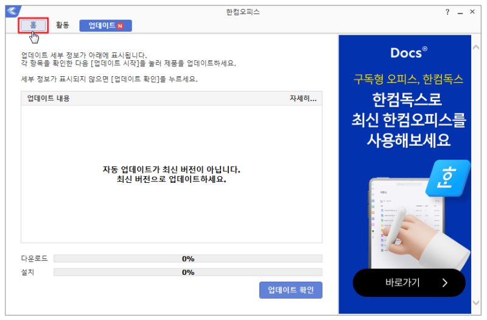Click the red N badge on 업데이트
This screenshot has height=320, width=487.
(x=120, y=26)
